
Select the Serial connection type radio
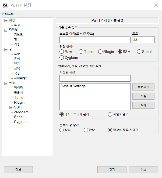pos(144,52)
